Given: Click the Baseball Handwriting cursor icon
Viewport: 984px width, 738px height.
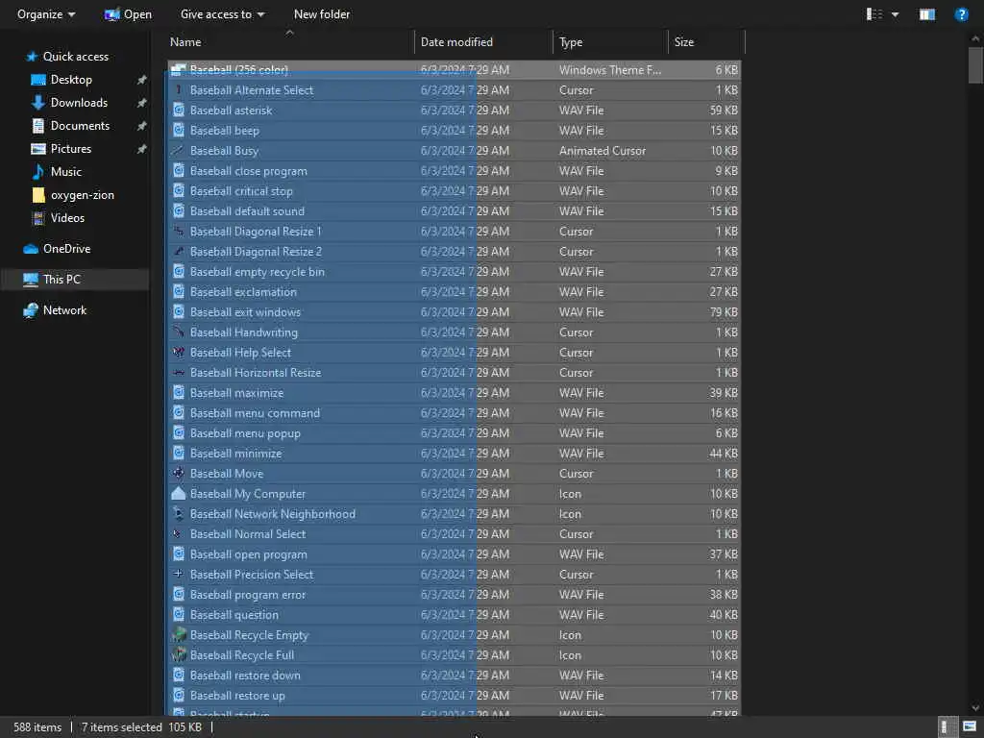Looking at the screenshot, I should pos(178,332).
